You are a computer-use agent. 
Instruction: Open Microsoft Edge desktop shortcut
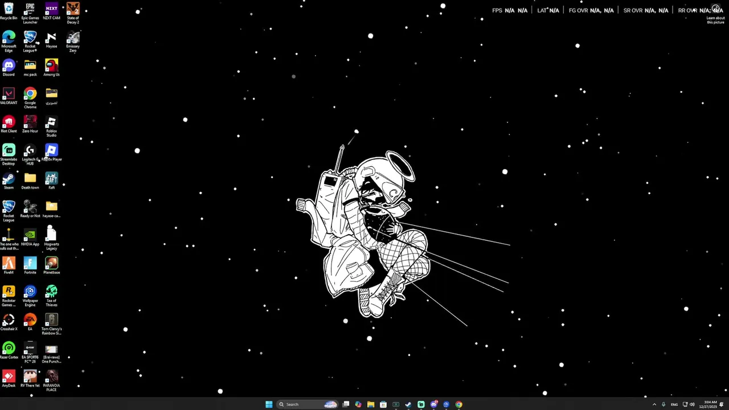pos(9,42)
